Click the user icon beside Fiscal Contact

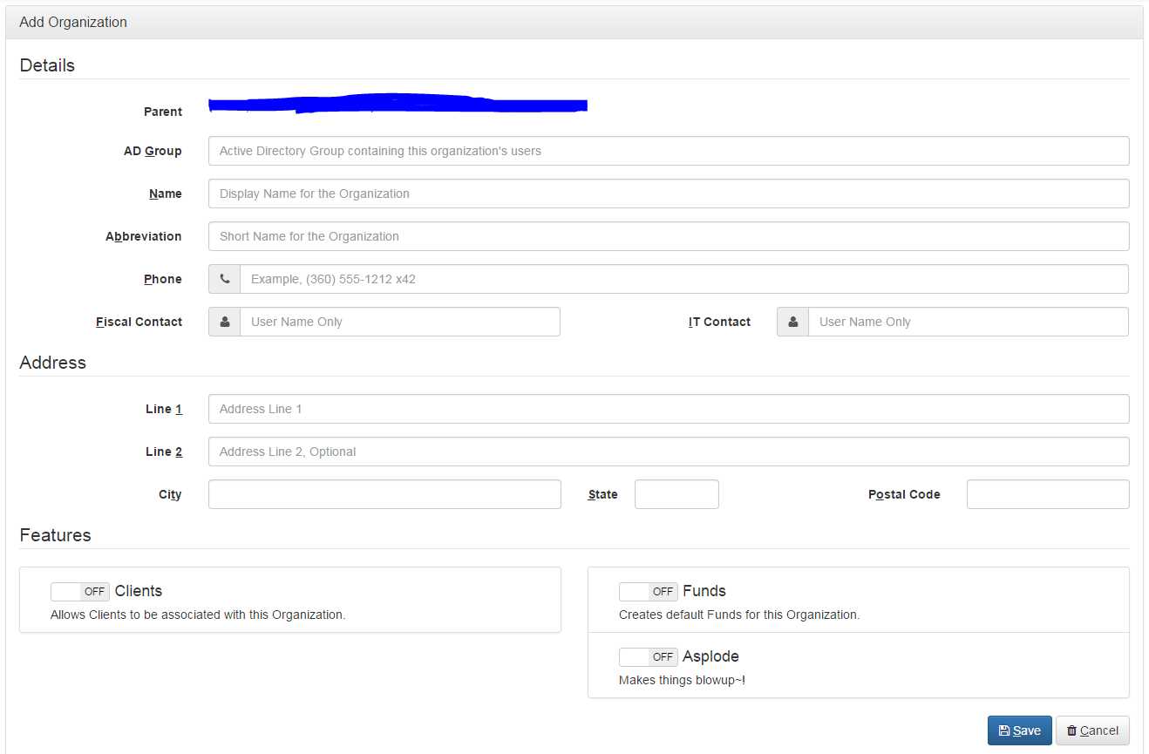tap(225, 322)
